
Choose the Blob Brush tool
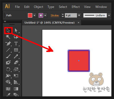pos(8,62)
